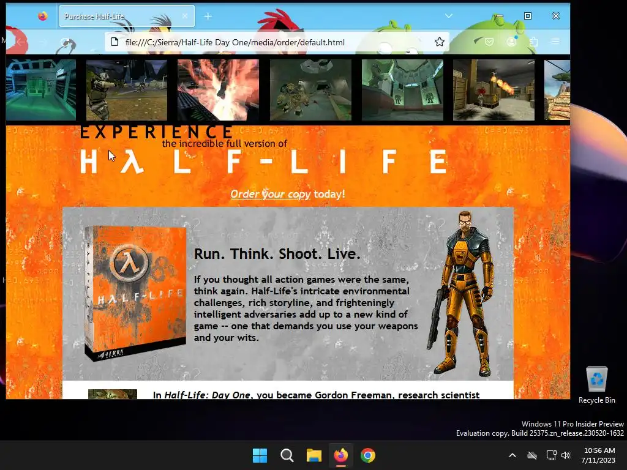Maximize the Firefox window
This screenshot has height=470, width=627.
click(528, 16)
